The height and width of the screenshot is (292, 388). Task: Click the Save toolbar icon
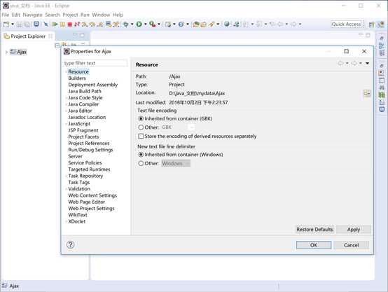point(20,25)
